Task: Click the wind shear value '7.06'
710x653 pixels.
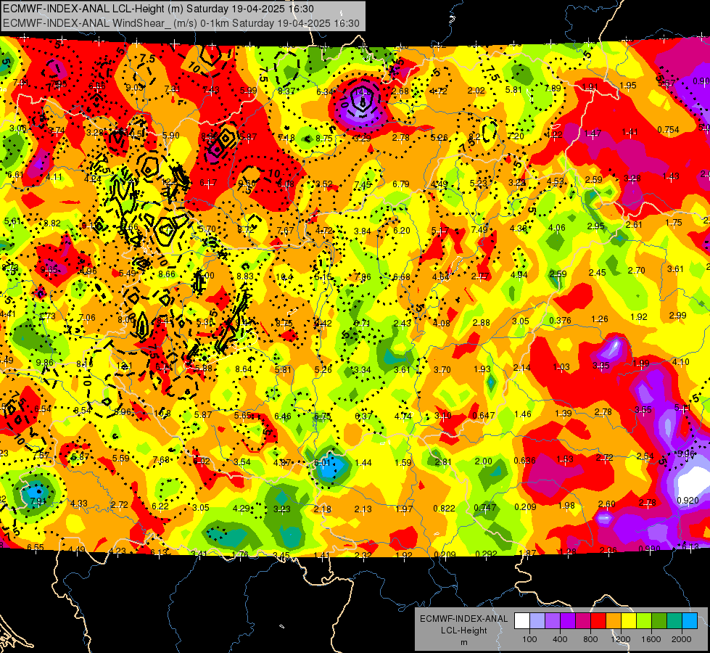Action: pos(87,317)
